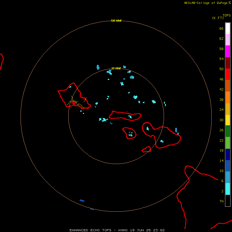Pick the magenta band in the legend
Screen dimensions: 232x232
(228, 51)
